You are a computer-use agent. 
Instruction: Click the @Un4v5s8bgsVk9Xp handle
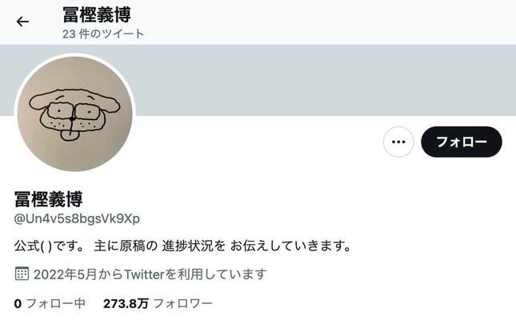(x=77, y=218)
